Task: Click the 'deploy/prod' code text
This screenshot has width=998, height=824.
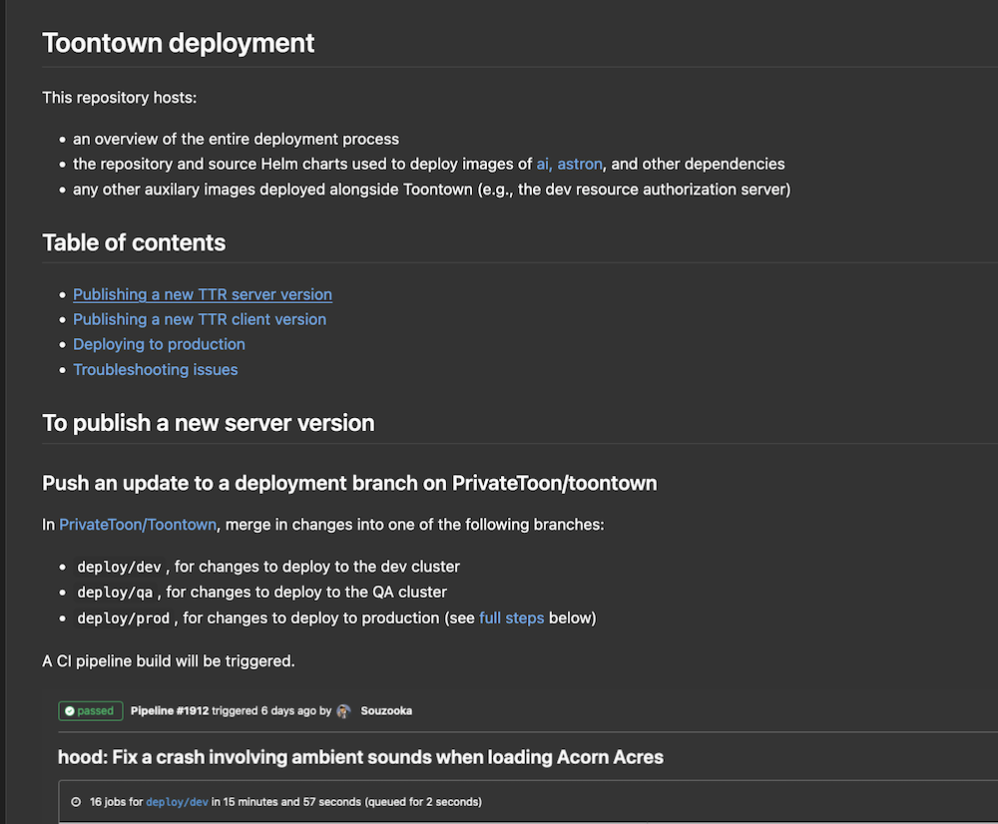Action: (124, 618)
